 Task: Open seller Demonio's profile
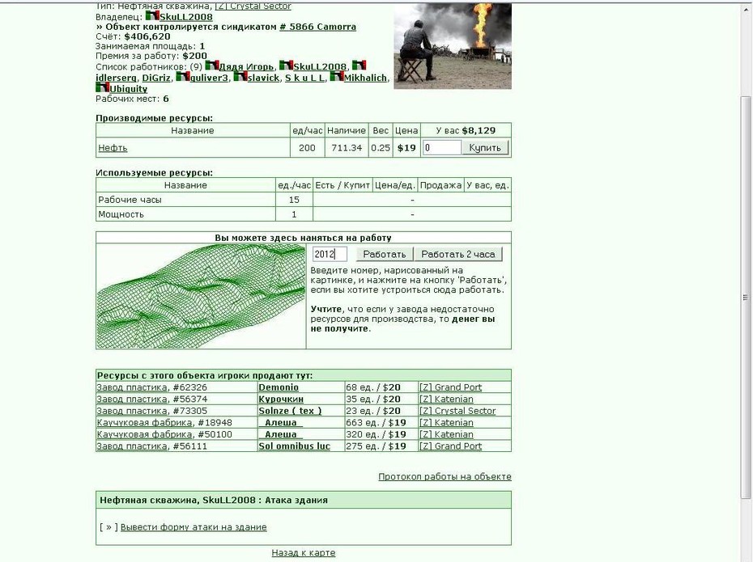[279, 387]
